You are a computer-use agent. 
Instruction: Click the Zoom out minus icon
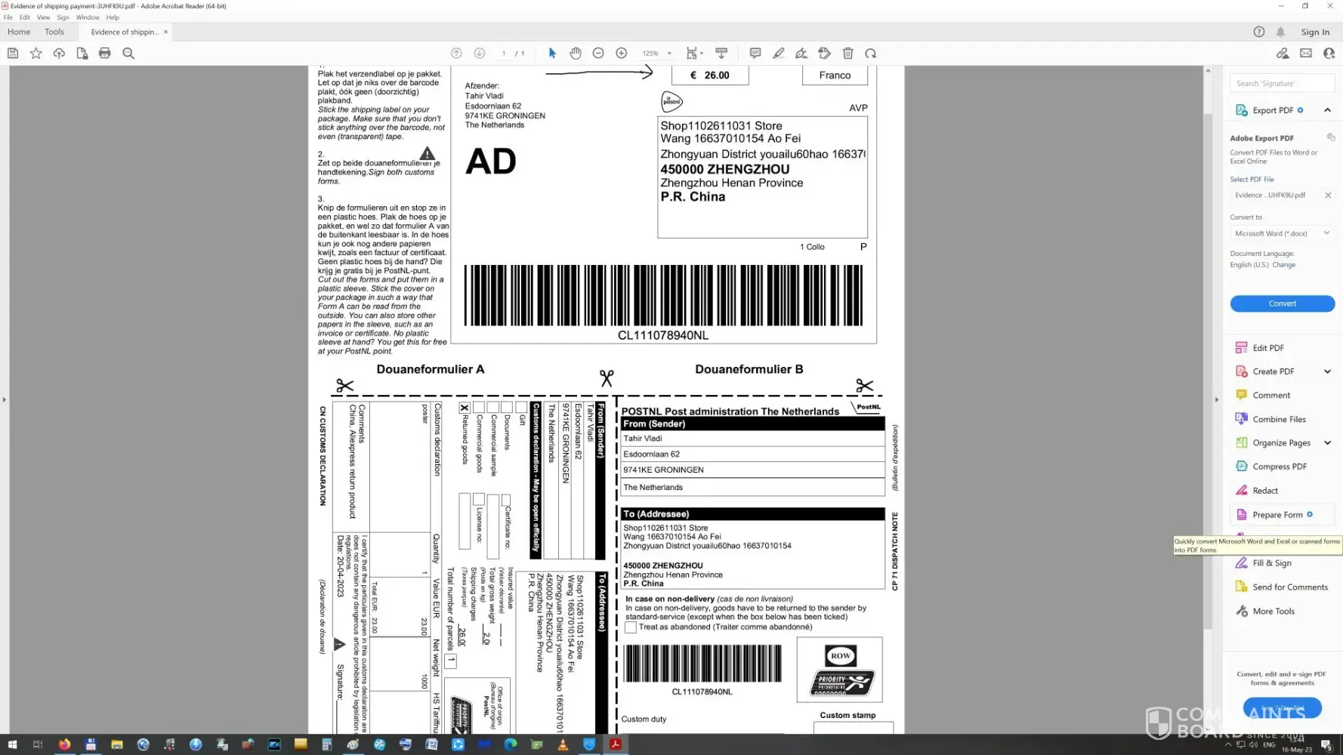tap(598, 53)
